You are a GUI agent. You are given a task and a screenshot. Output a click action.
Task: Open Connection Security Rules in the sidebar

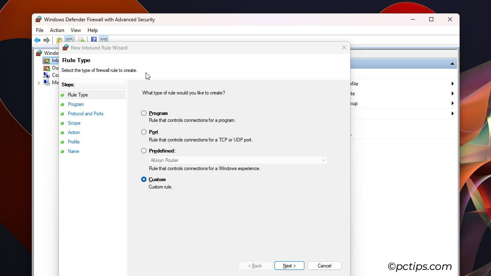click(54, 75)
